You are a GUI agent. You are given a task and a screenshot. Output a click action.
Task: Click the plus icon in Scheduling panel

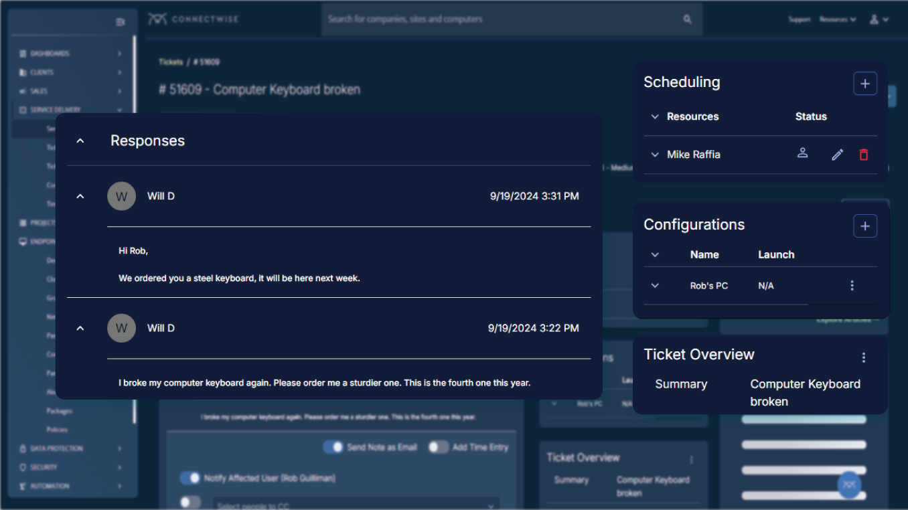864,84
